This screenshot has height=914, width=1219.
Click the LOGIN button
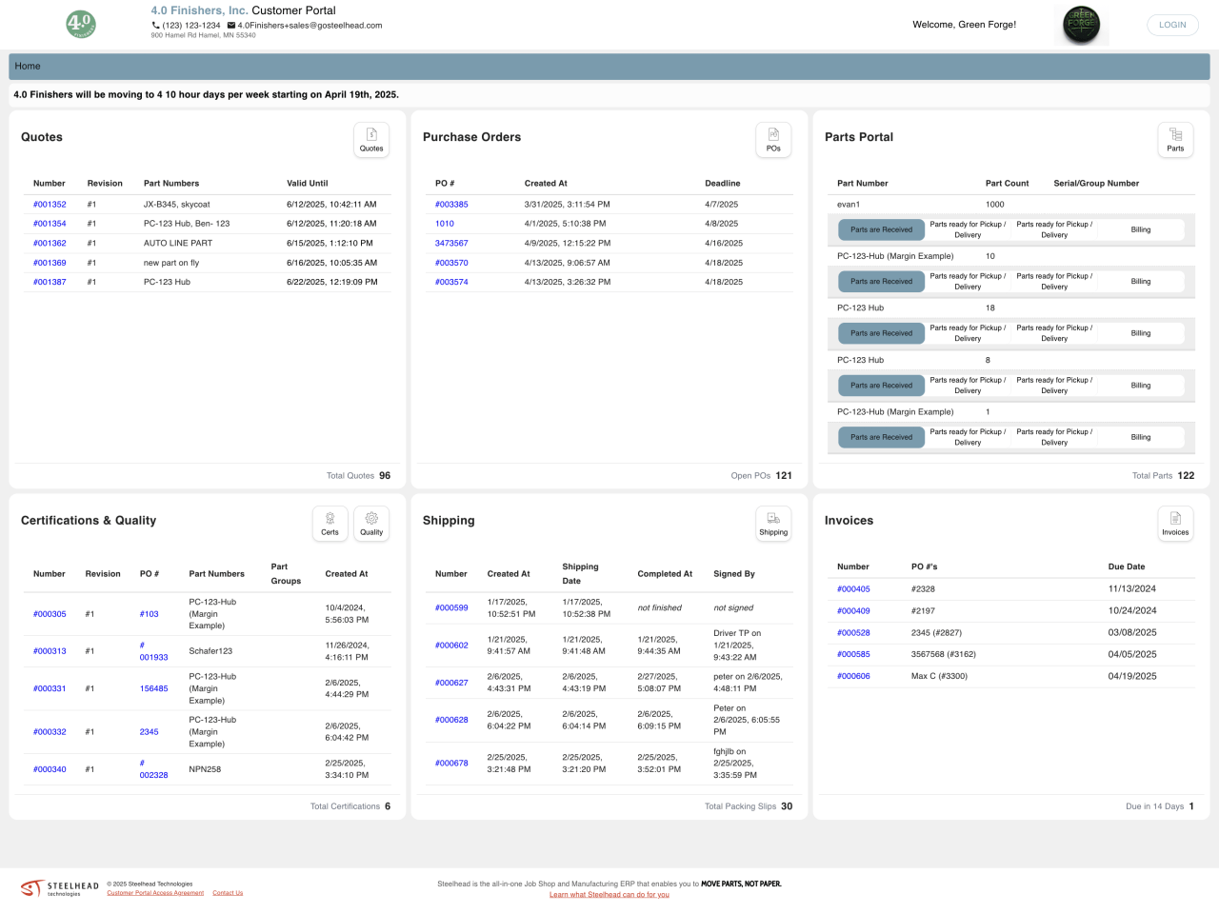coord(1172,25)
